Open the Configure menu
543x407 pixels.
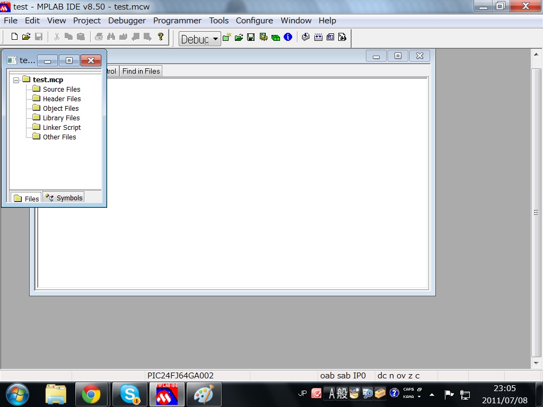[255, 21]
